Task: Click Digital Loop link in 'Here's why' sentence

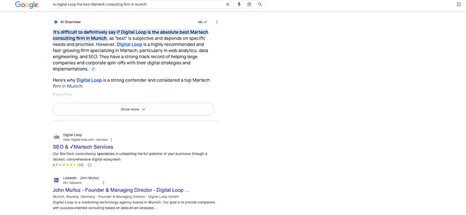Action: (89, 80)
